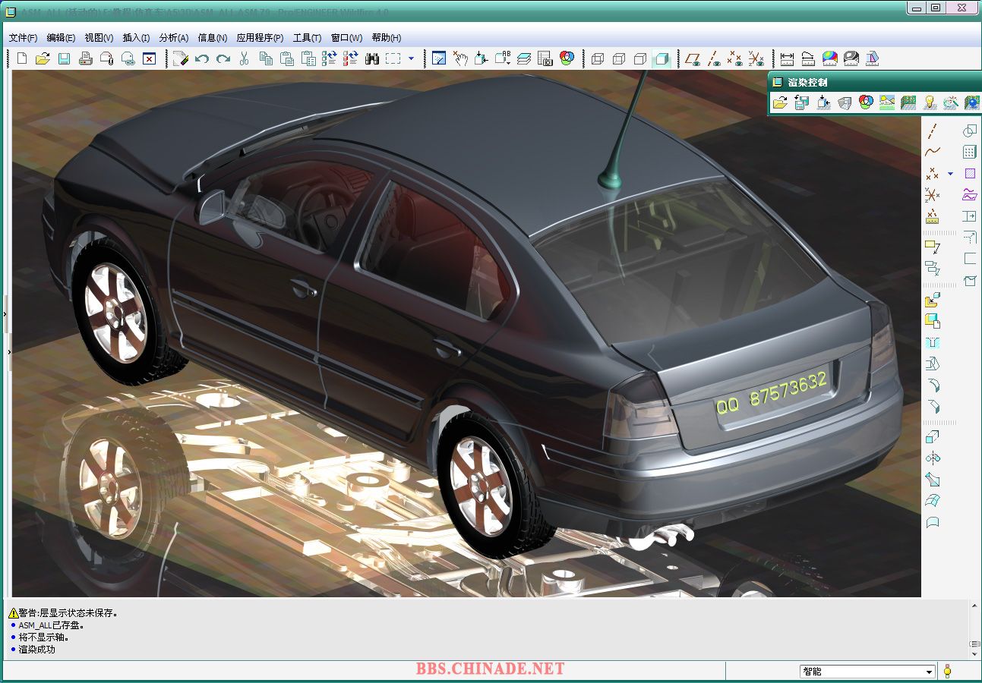Select the spin center hand icon
The height and width of the screenshot is (683, 982).
(x=460, y=58)
